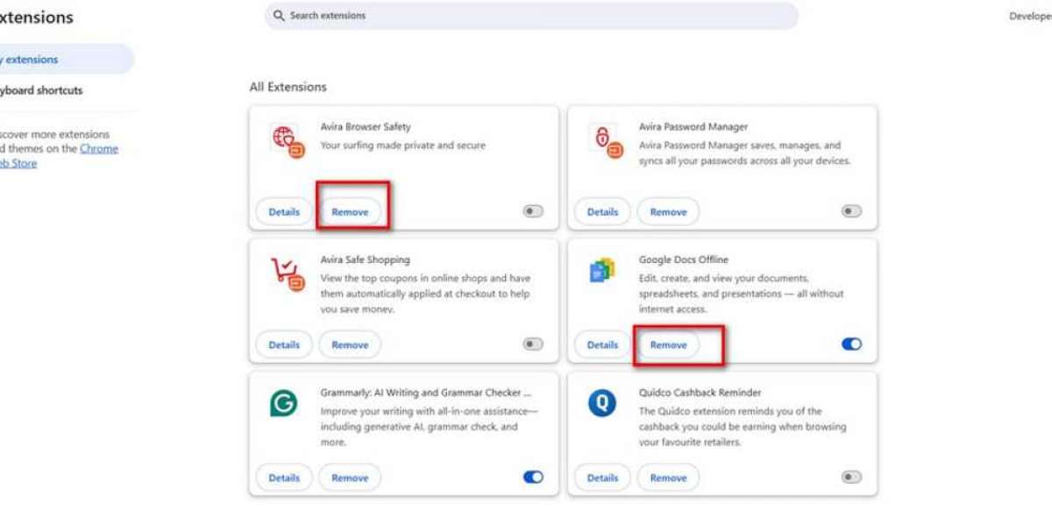Click the Grammarly "Improve your writing" description
Viewport: 1052px width, 526px height.
(430, 427)
